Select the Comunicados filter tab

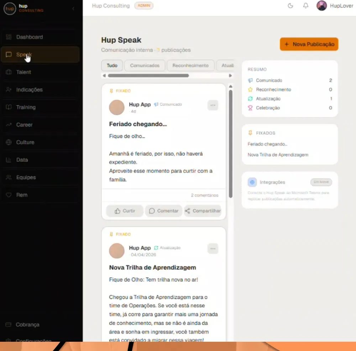[145, 66]
